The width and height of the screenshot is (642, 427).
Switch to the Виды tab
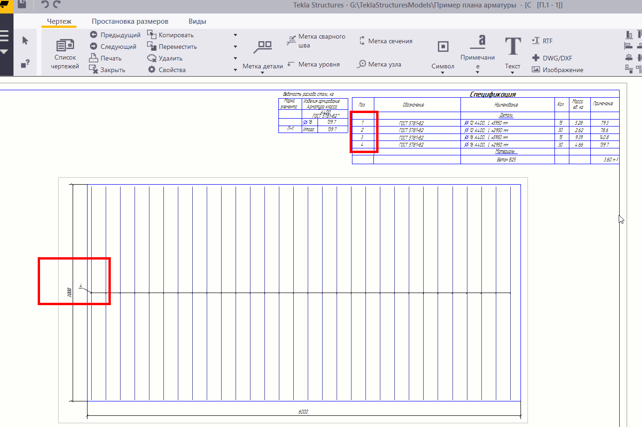click(x=197, y=21)
